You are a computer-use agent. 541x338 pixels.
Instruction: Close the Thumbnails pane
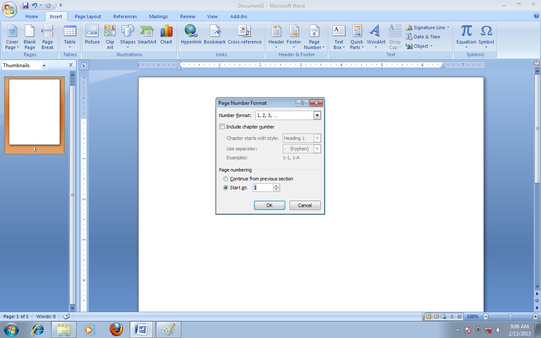pos(71,65)
